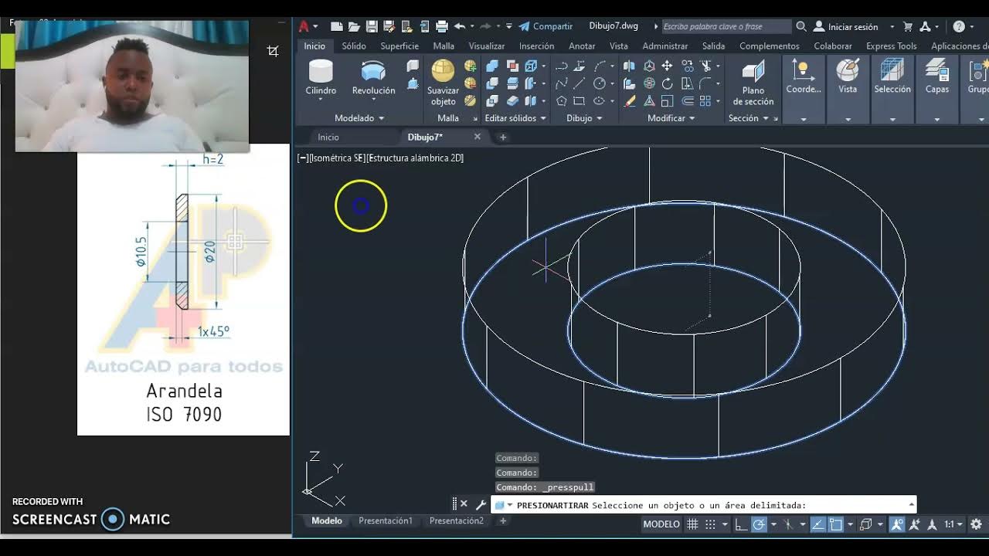This screenshot has width=989, height=556.
Task: Toggle 3D object snap
Action: (x=865, y=524)
